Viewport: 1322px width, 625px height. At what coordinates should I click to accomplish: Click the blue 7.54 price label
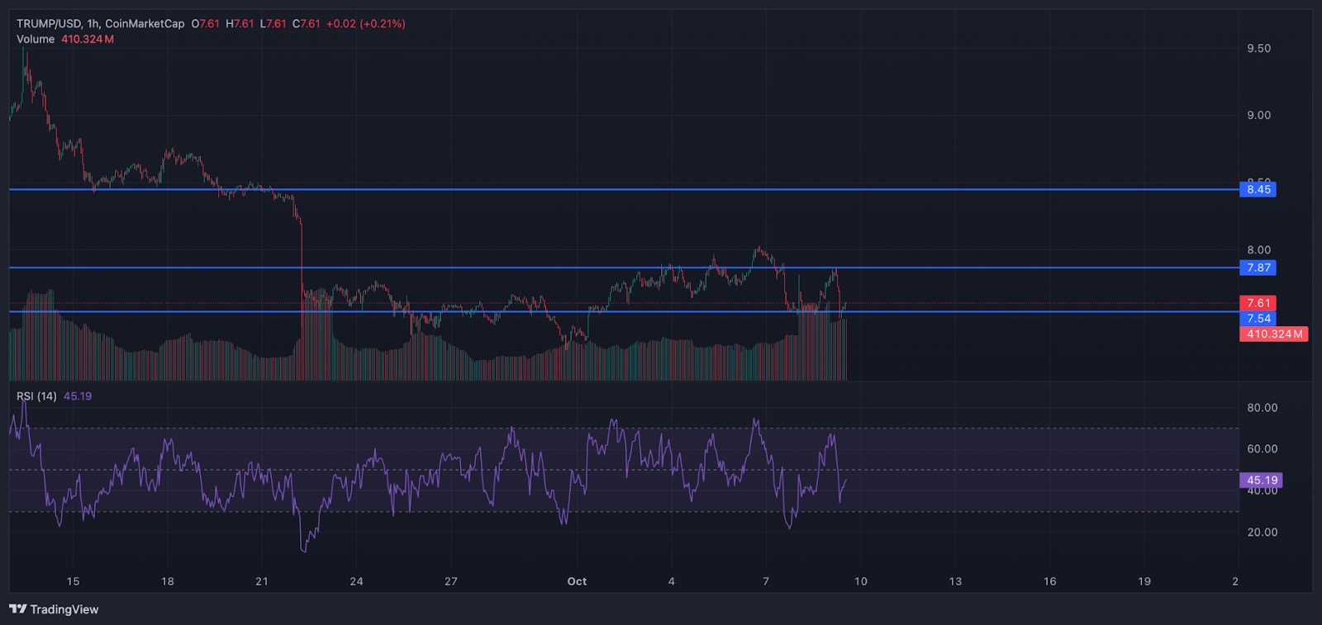(x=1258, y=319)
